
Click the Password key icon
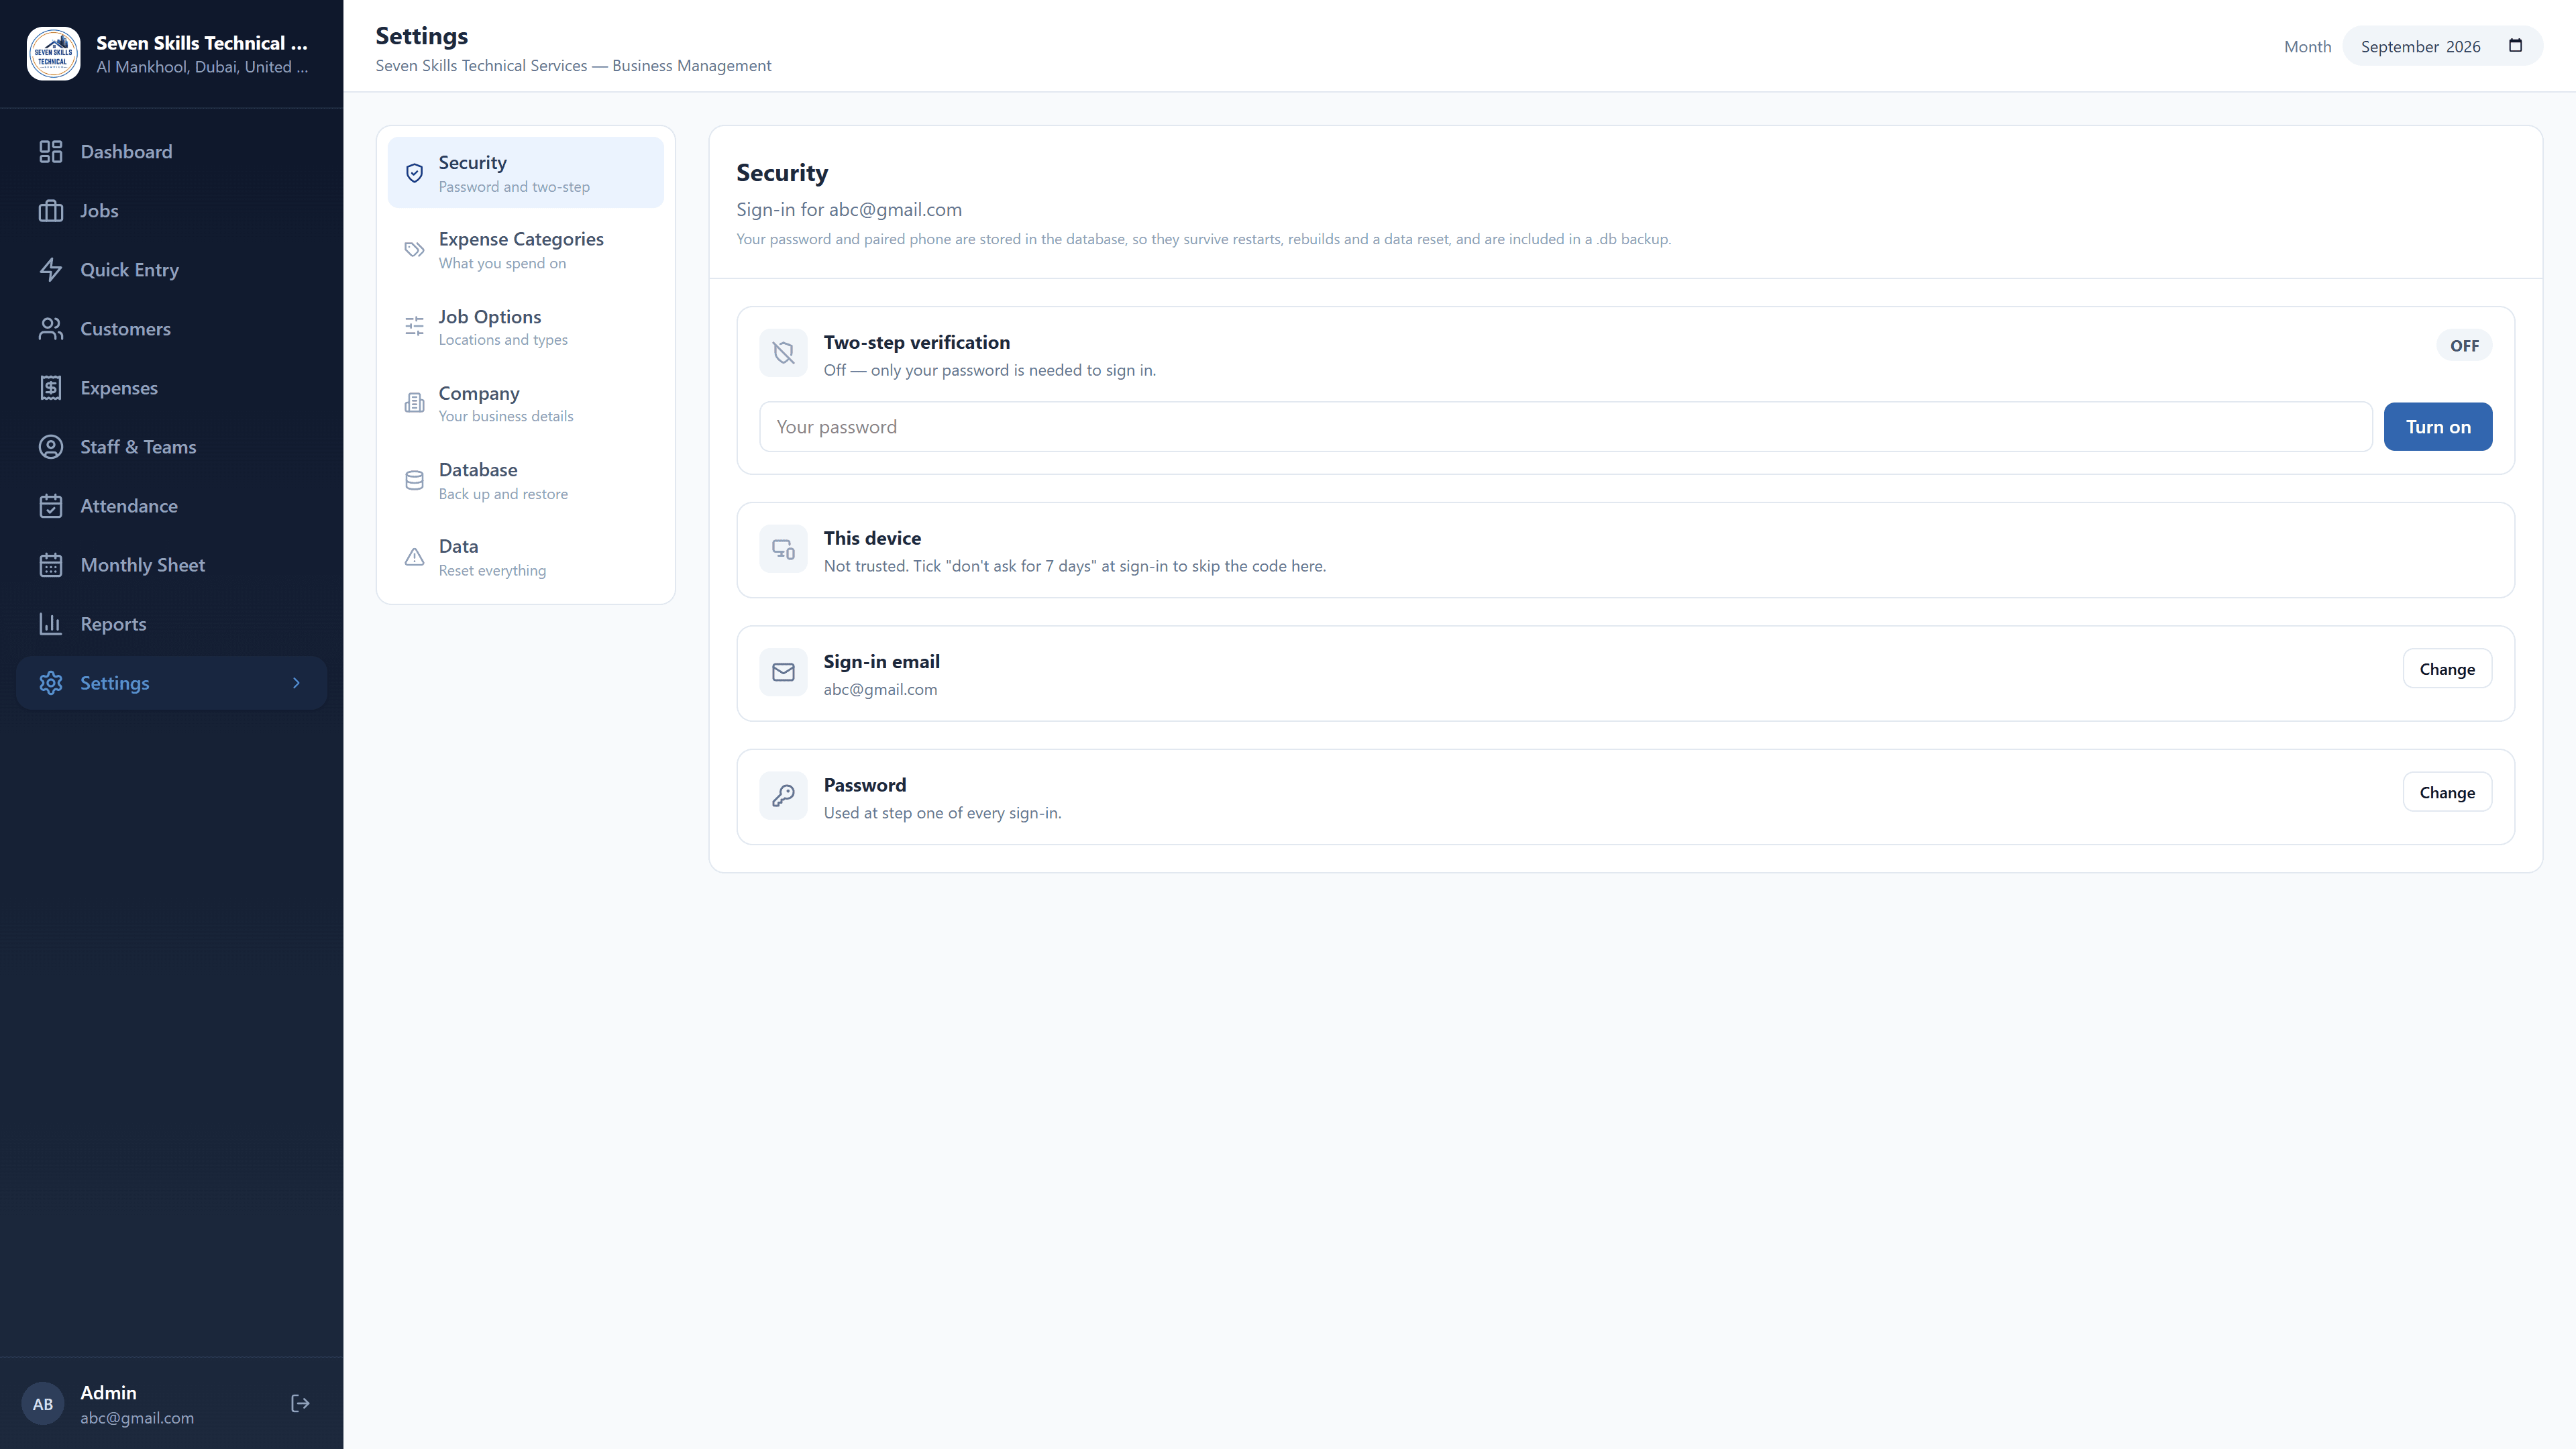tap(783, 796)
